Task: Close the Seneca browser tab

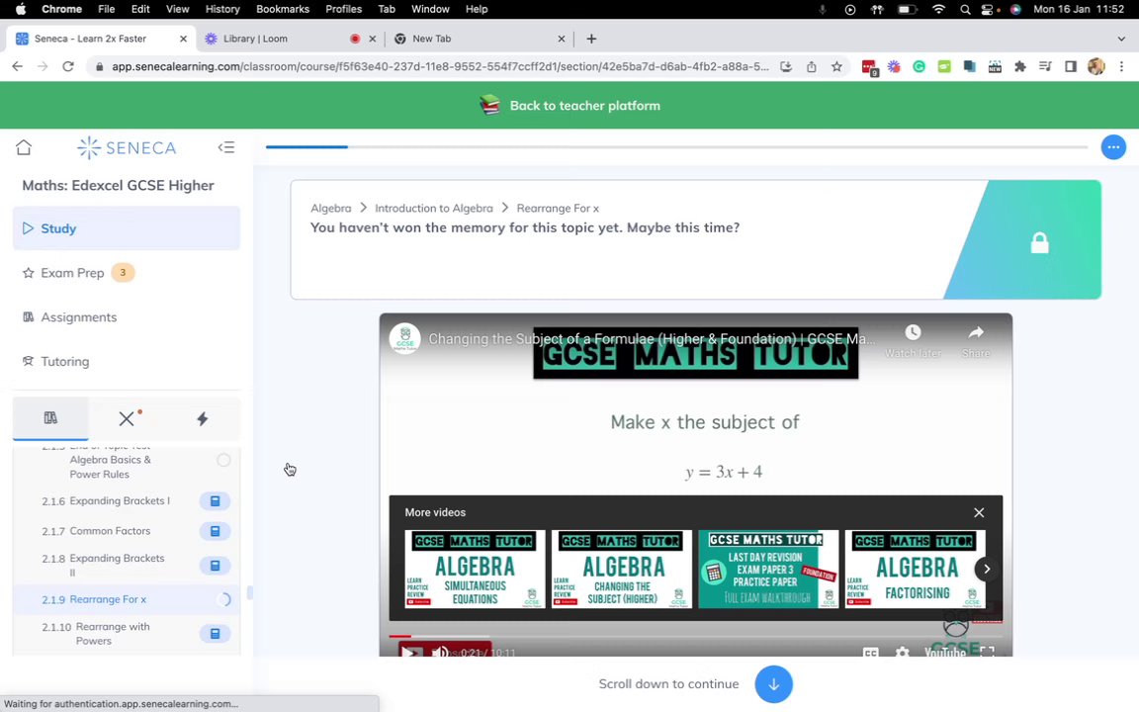Action: [x=183, y=39]
